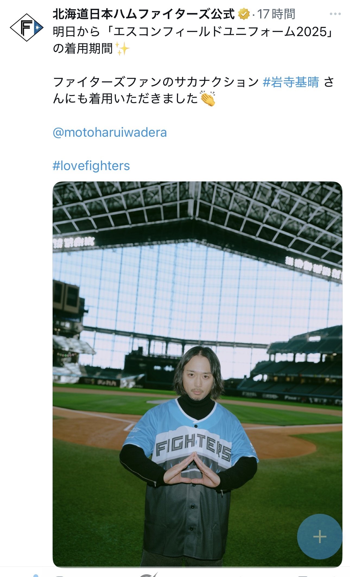Tap the の着用期間 text

[x=83, y=49]
